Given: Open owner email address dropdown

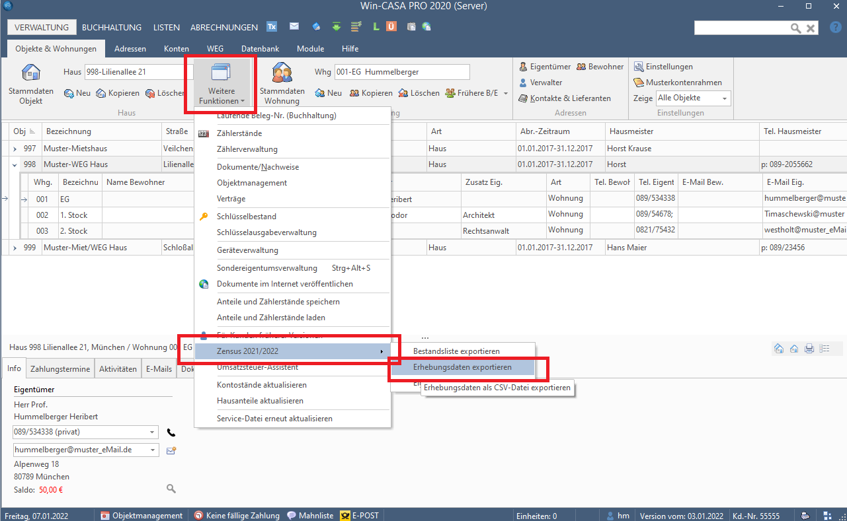Looking at the screenshot, I should point(153,450).
